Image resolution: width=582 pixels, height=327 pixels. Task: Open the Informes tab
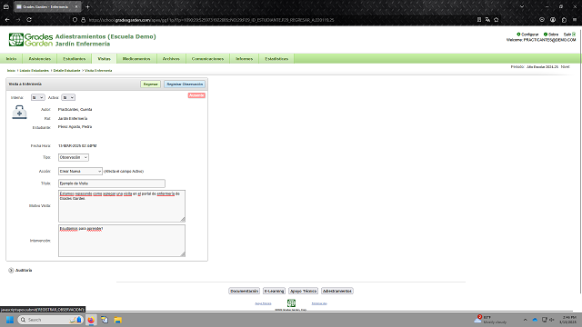(x=245, y=58)
